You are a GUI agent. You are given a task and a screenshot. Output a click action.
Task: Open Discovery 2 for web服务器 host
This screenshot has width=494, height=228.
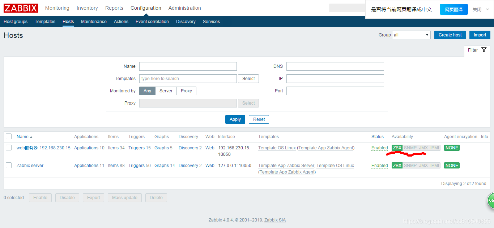pyautogui.click(x=188, y=148)
